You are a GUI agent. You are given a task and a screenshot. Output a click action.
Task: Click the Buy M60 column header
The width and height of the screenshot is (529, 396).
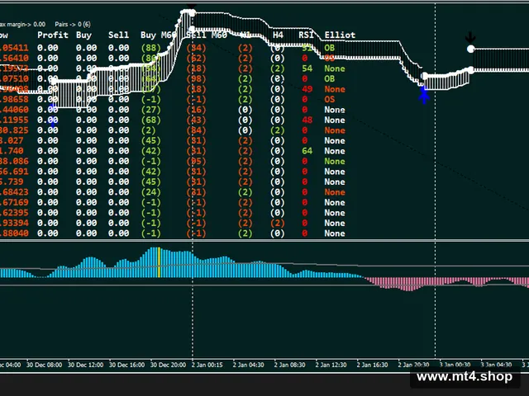[159, 35]
